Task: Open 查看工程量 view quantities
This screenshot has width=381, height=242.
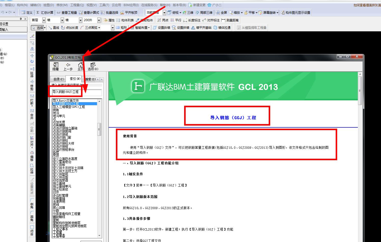Action: click(67, 12)
